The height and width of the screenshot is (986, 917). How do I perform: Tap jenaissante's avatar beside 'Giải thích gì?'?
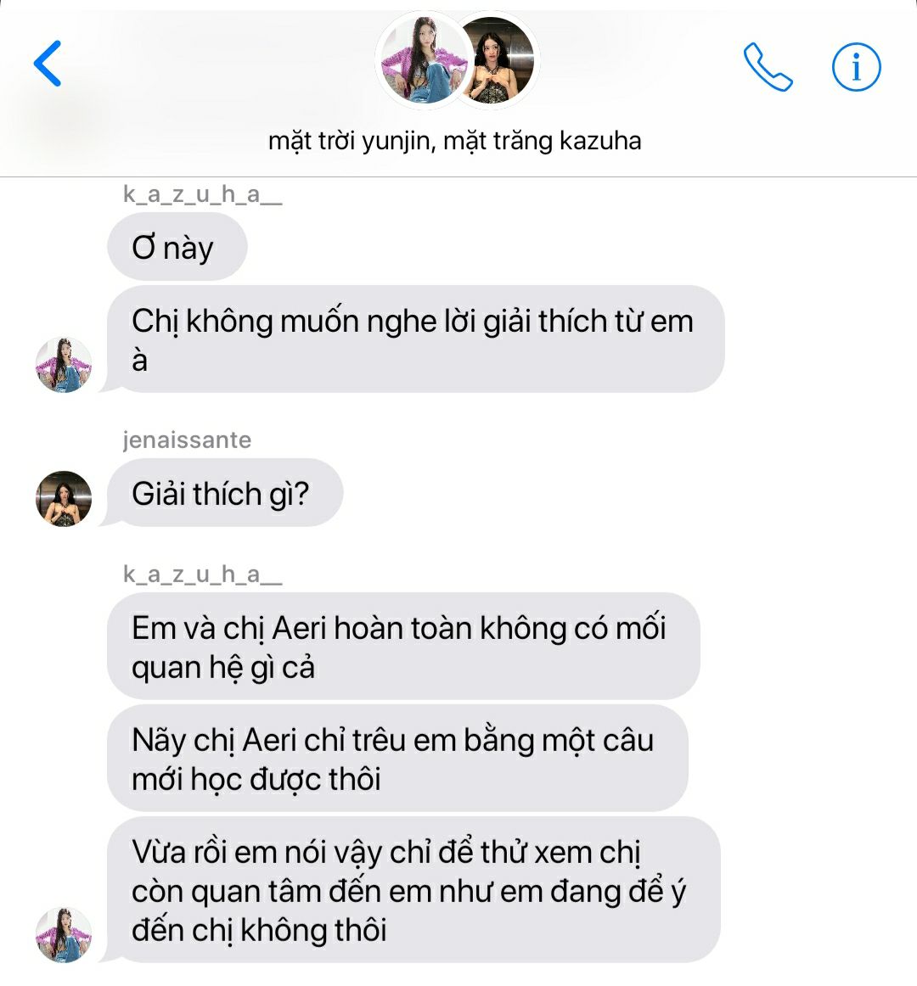click(64, 499)
